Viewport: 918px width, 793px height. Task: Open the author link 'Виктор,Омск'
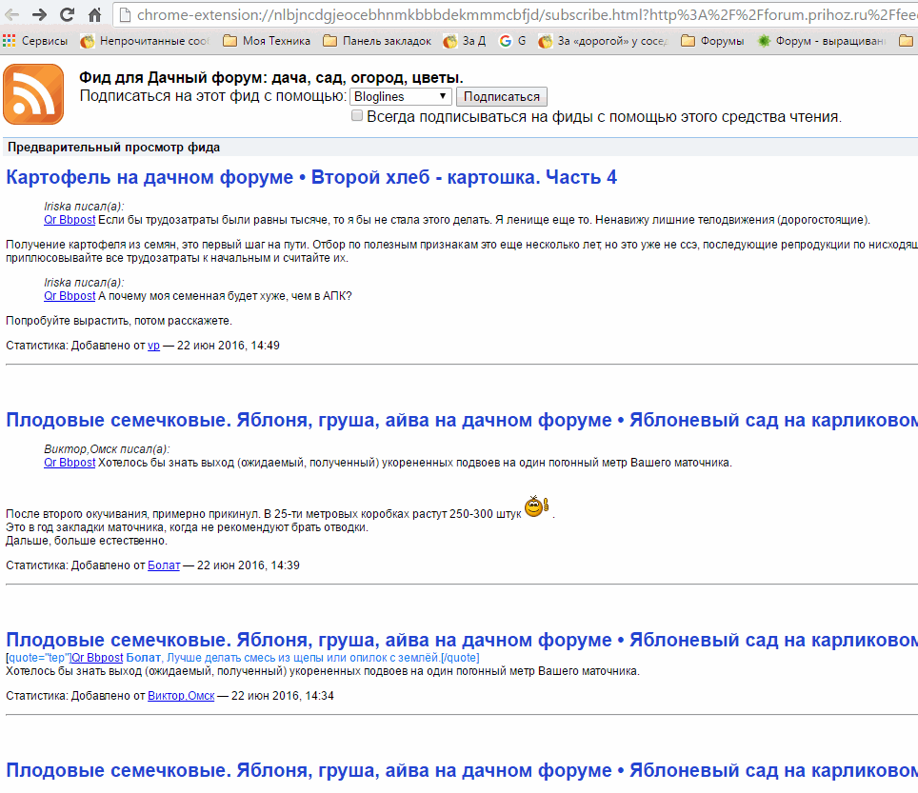181,696
